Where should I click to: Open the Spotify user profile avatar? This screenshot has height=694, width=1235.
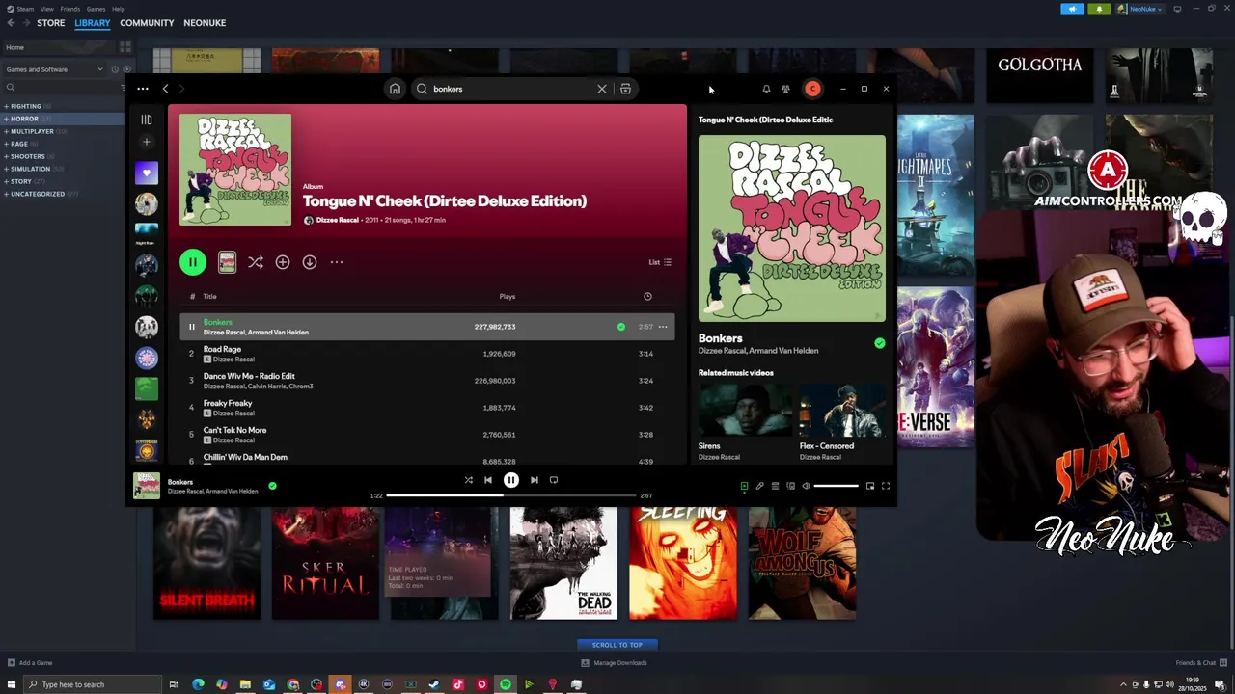(x=812, y=89)
